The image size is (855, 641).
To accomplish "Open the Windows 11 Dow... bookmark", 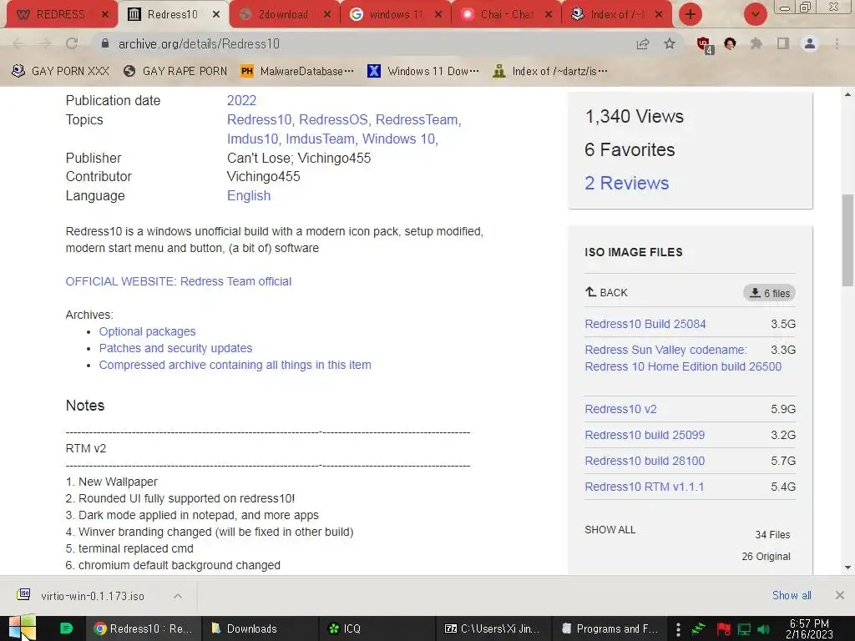I will click(423, 72).
